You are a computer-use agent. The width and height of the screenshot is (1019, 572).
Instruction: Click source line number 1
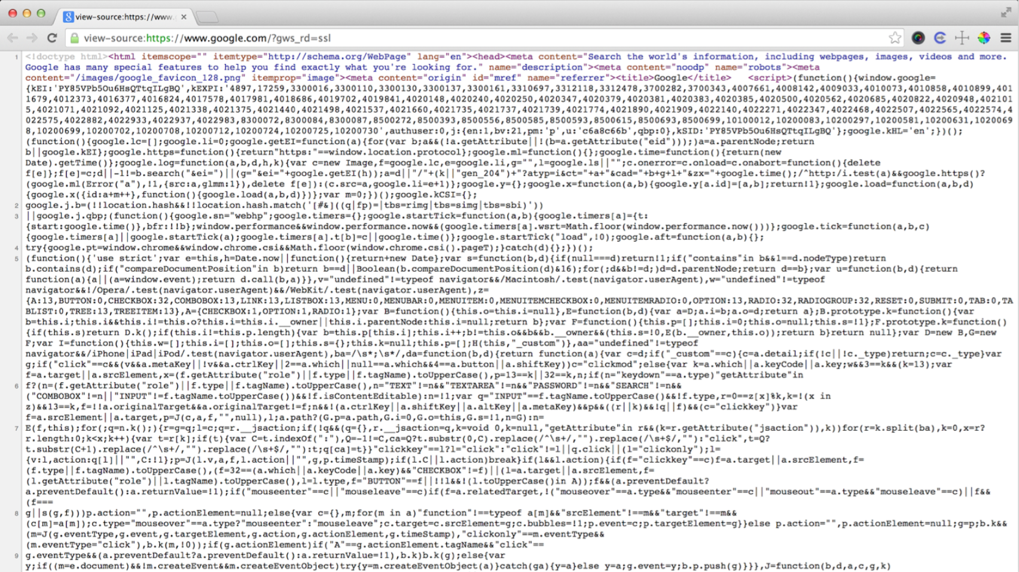click(x=17, y=57)
